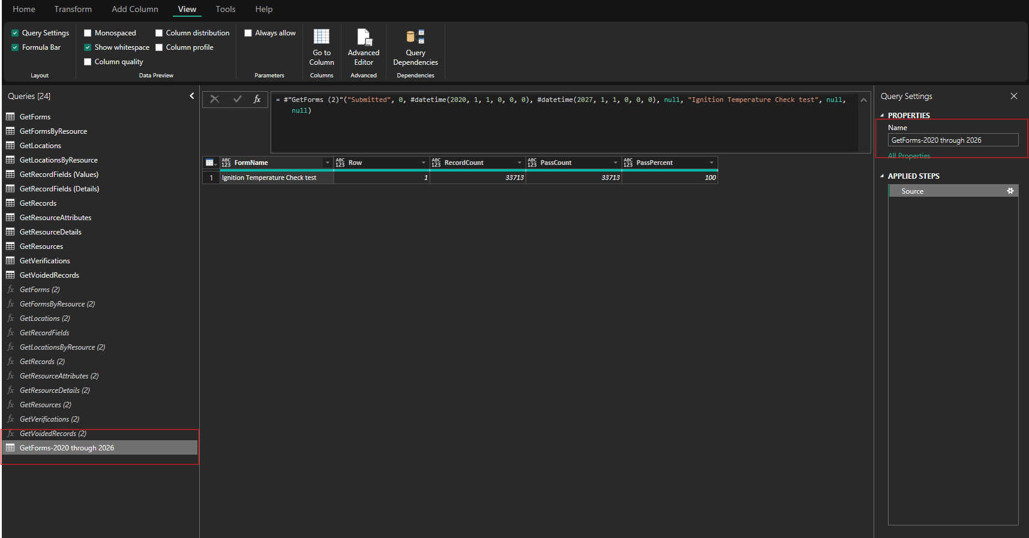Launch the Advanced Editor
This screenshot has height=538, width=1029.
(364, 47)
